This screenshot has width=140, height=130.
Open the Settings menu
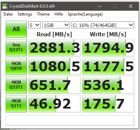(x=25, y=14)
